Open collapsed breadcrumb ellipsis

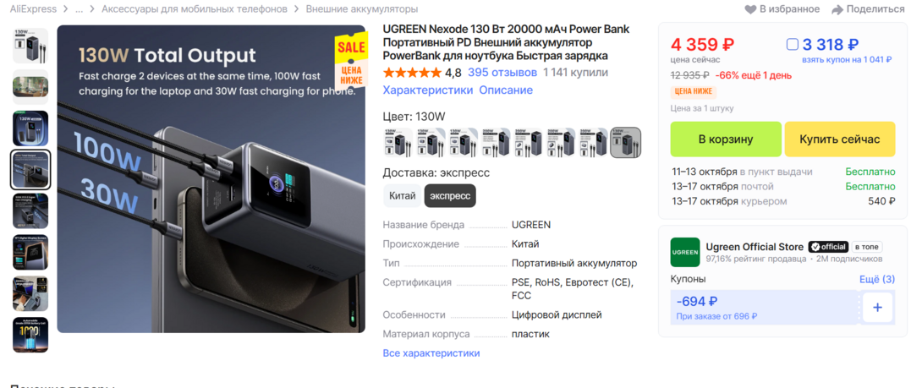(x=79, y=9)
